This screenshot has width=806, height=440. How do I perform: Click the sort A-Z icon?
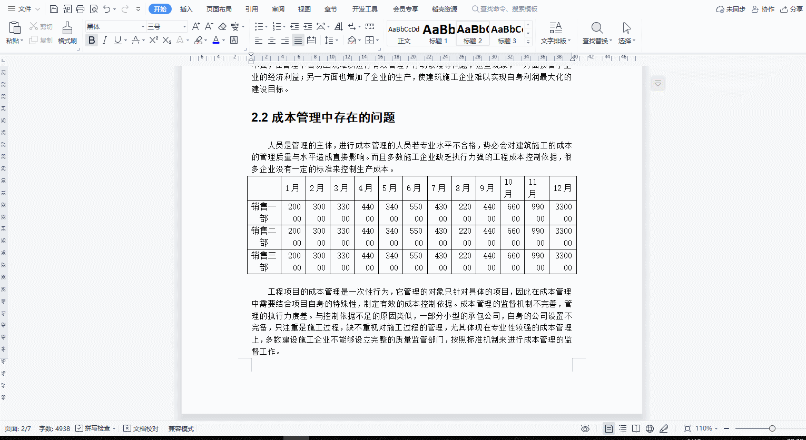point(339,26)
